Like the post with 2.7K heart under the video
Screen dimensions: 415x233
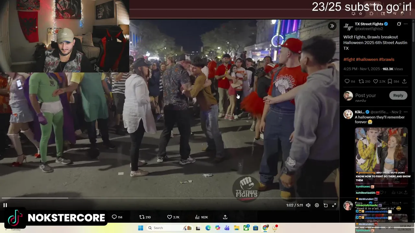(x=173, y=217)
